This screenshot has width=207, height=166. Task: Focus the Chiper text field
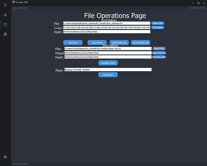107,27
